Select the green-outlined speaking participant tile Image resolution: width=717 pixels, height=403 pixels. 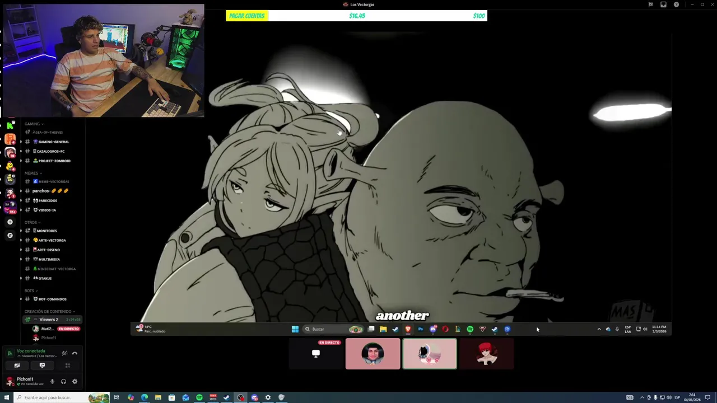pos(430,354)
